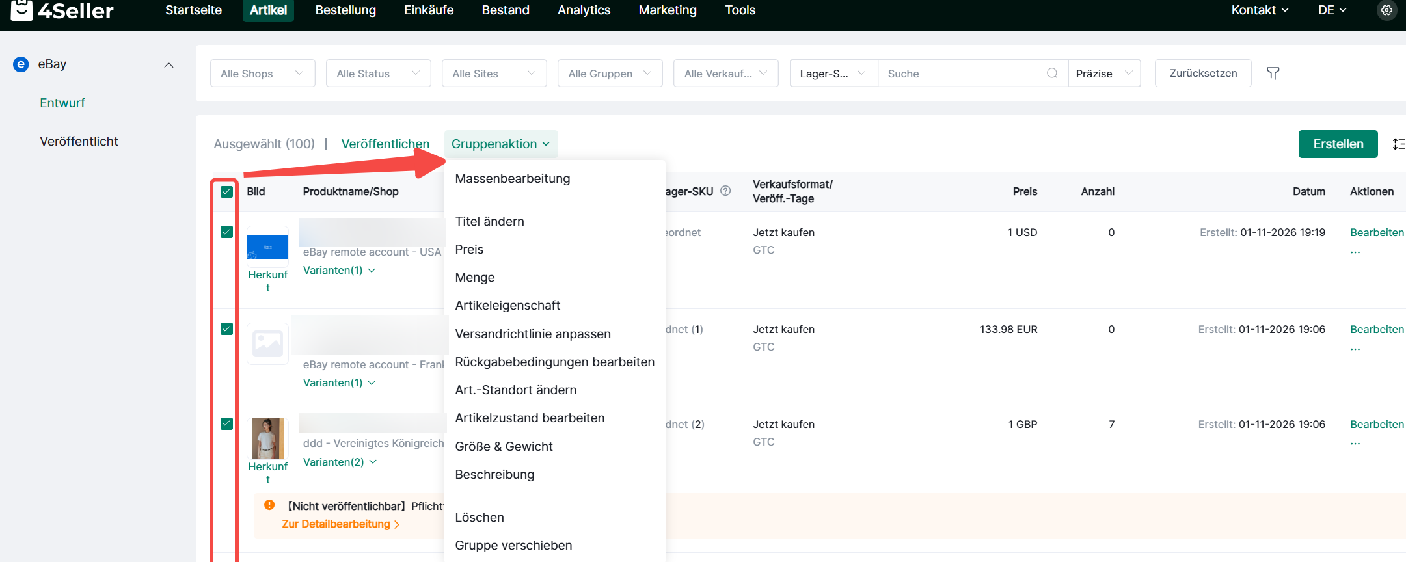Open the Alle Shops dropdown
This screenshot has height=562, width=1406.
pos(262,74)
